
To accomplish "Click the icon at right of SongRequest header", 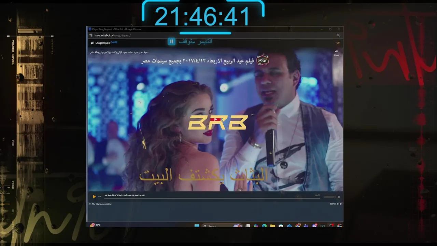I will coord(338,43).
